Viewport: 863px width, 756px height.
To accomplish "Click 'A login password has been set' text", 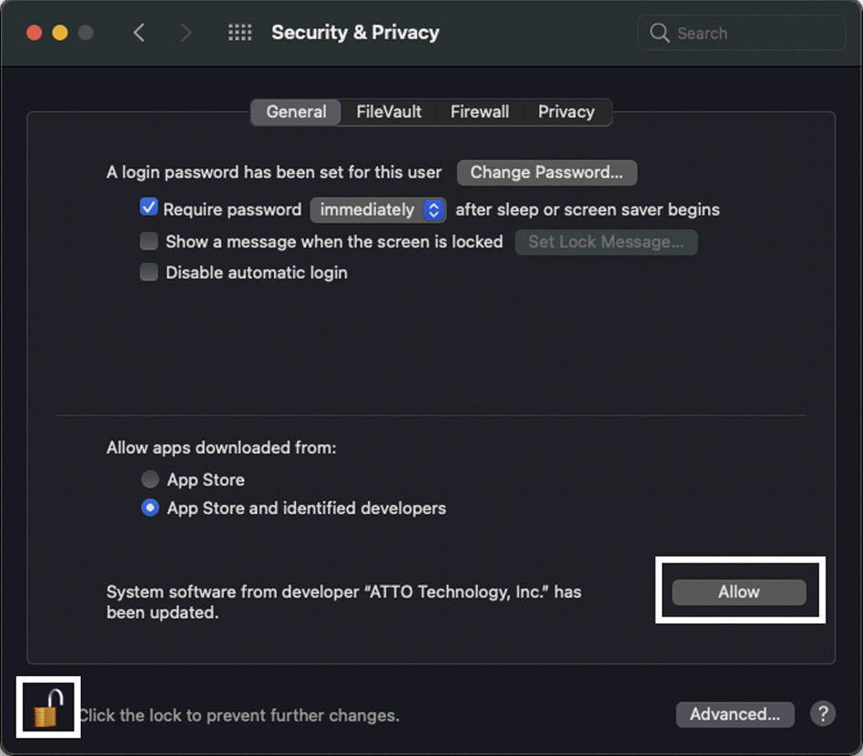I will (x=273, y=172).
